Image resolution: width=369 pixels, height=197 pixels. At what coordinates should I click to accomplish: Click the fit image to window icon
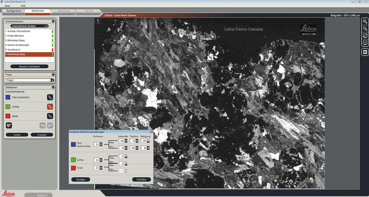coord(365,36)
